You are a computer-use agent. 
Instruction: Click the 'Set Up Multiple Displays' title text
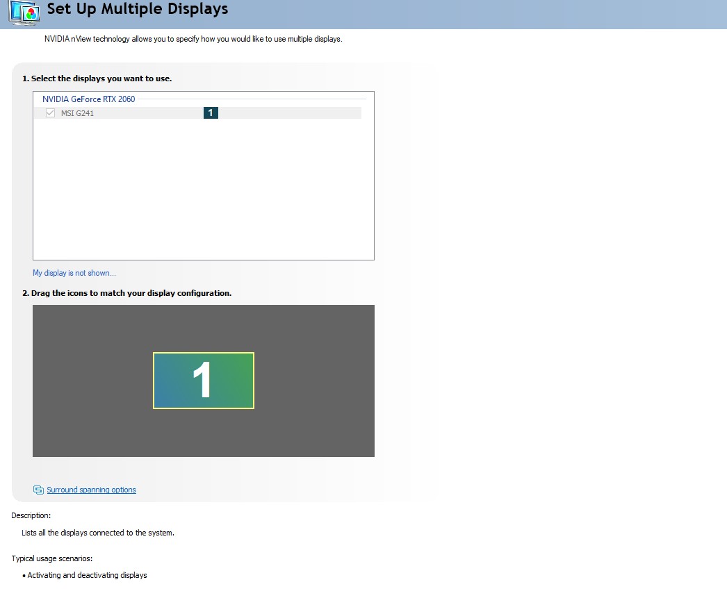coord(137,10)
